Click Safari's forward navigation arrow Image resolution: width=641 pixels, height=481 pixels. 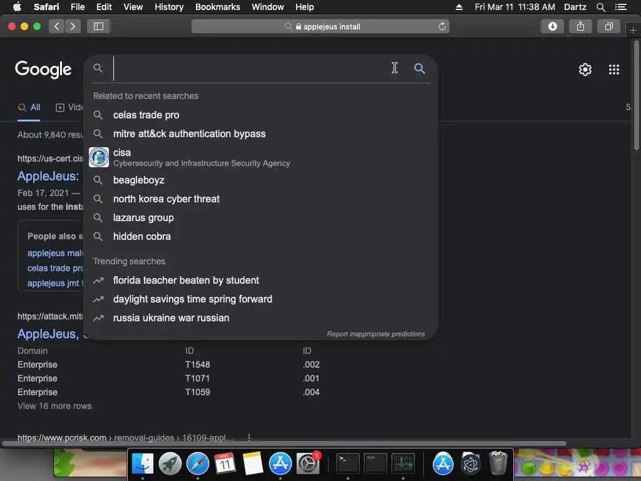tap(73, 26)
